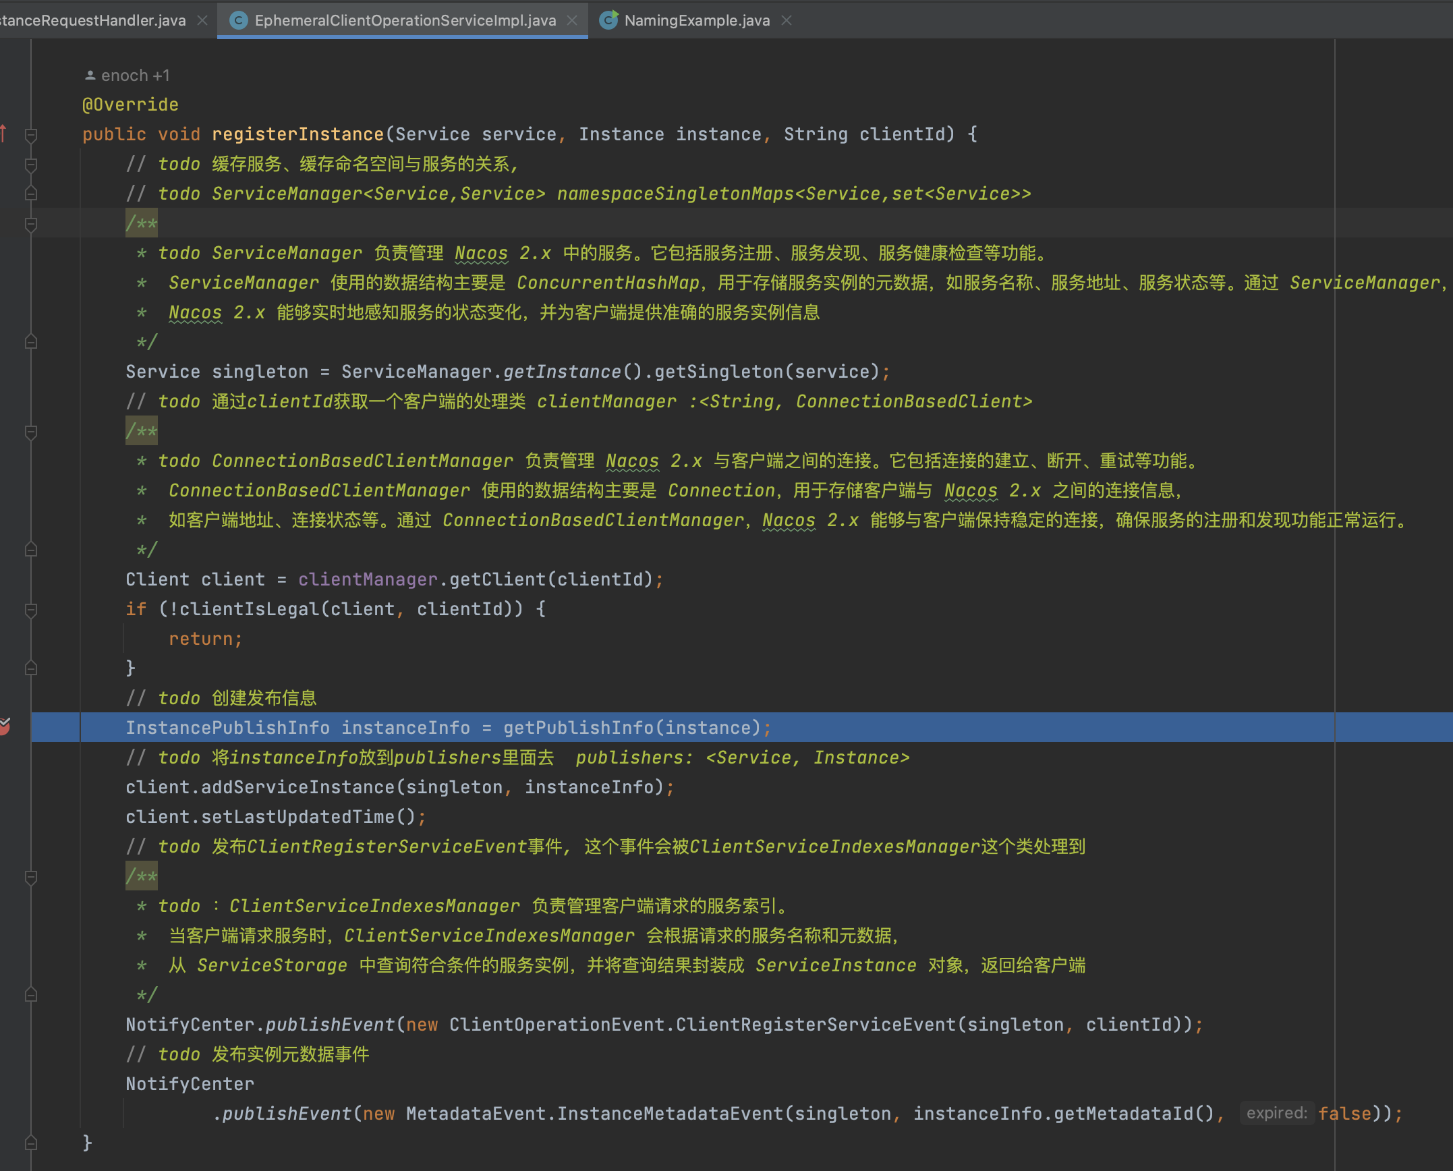Screen dimensions: 1453x1171
Task: Fold the comment block starting at '// todo 缓存服务'
Action: (31, 165)
